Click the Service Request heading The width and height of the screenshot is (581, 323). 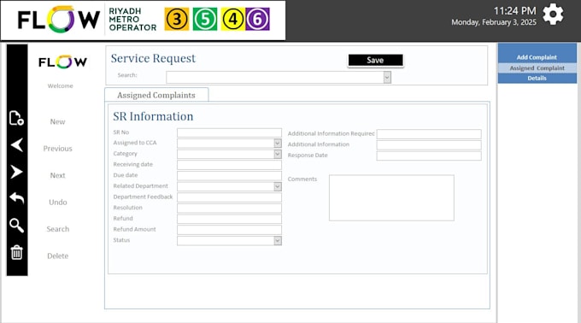[153, 58]
